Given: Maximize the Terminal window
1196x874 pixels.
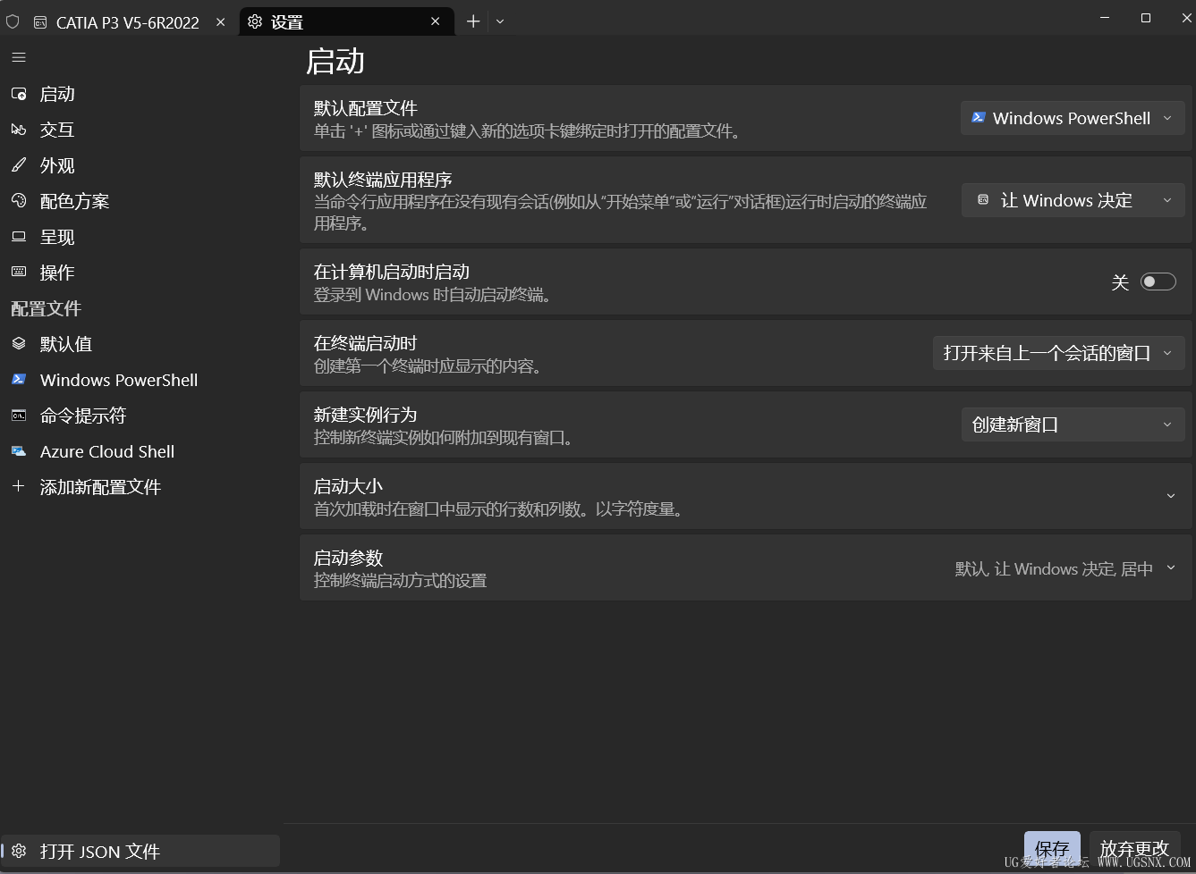Looking at the screenshot, I should click(x=1146, y=18).
